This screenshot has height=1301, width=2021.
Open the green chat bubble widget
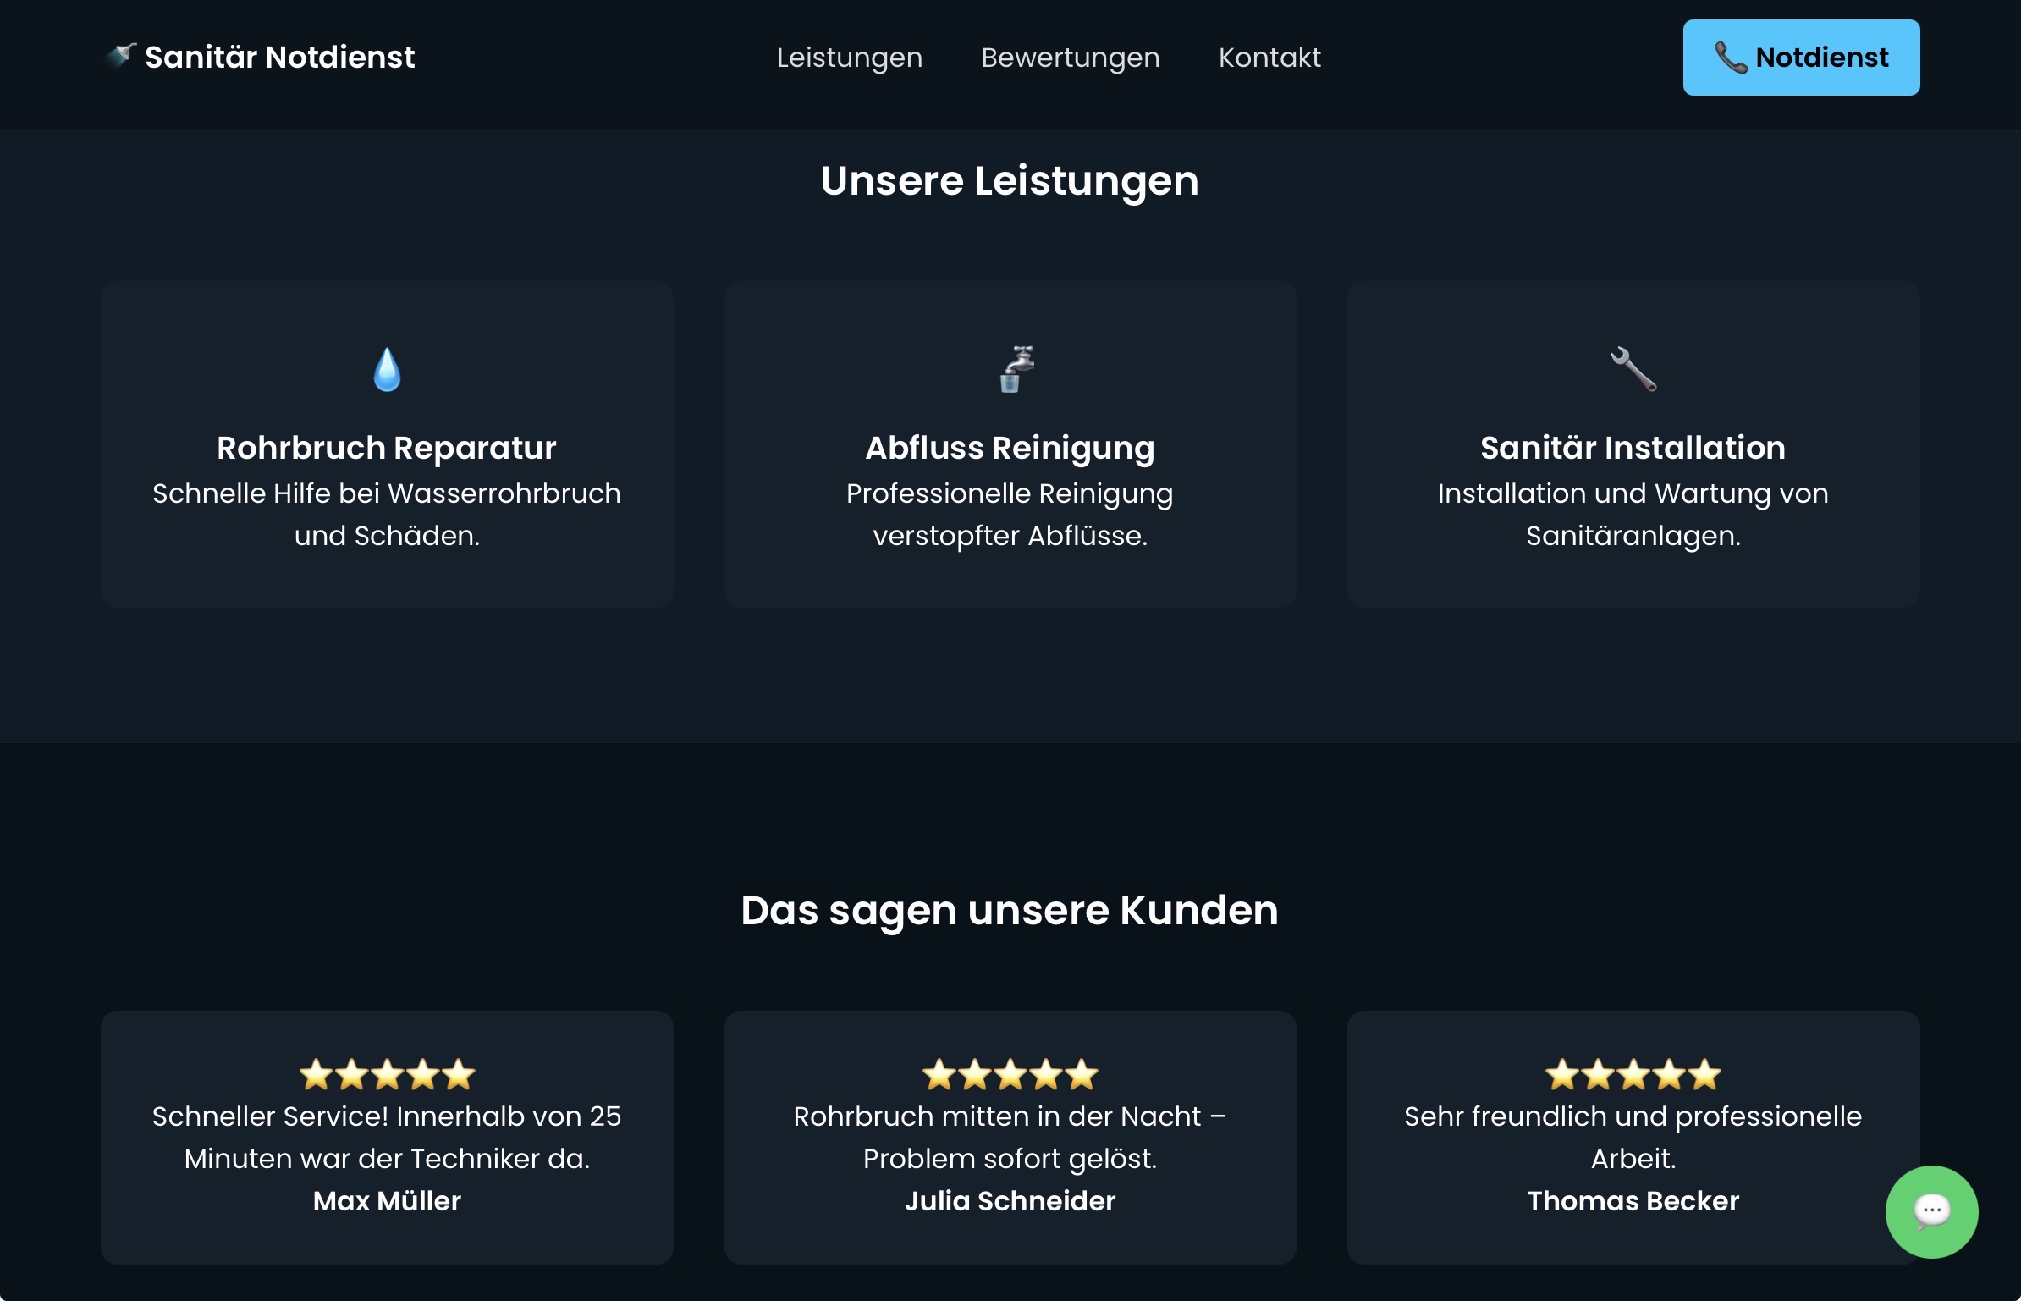click(1930, 1211)
